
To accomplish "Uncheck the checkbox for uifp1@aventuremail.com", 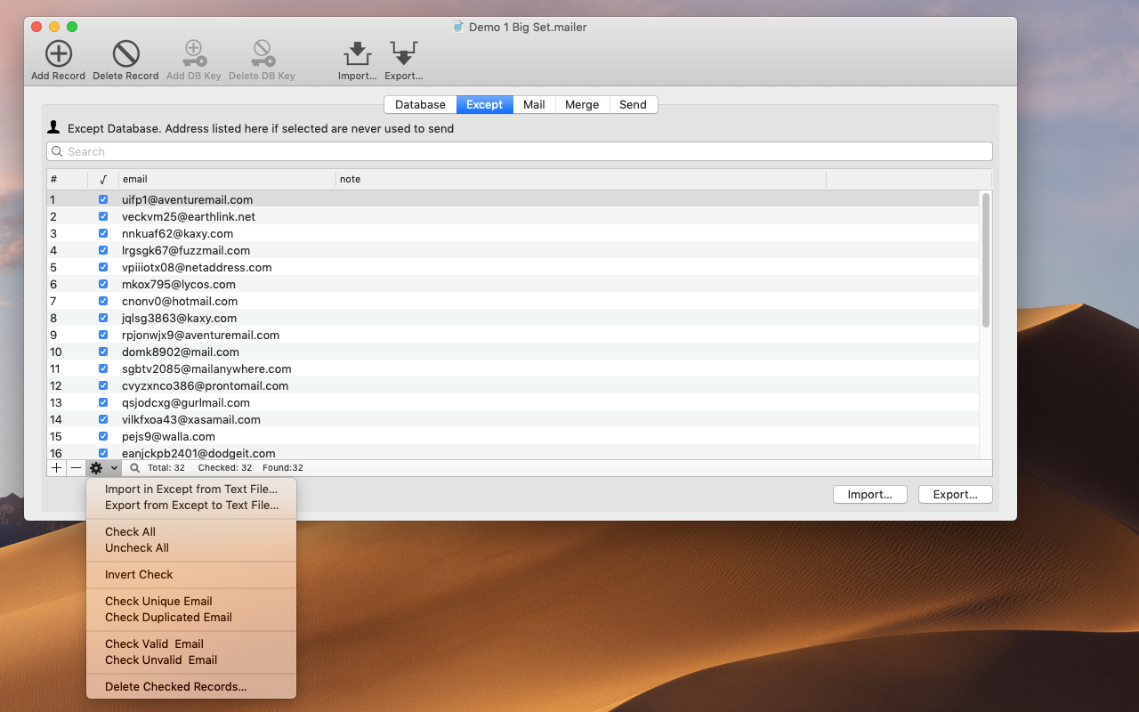I will tap(103, 199).
